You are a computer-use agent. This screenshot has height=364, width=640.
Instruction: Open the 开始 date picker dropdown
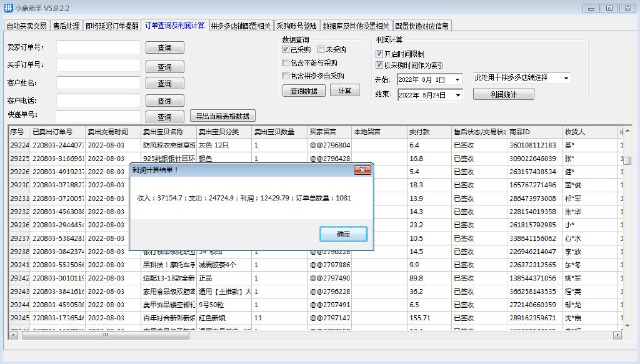coord(457,79)
